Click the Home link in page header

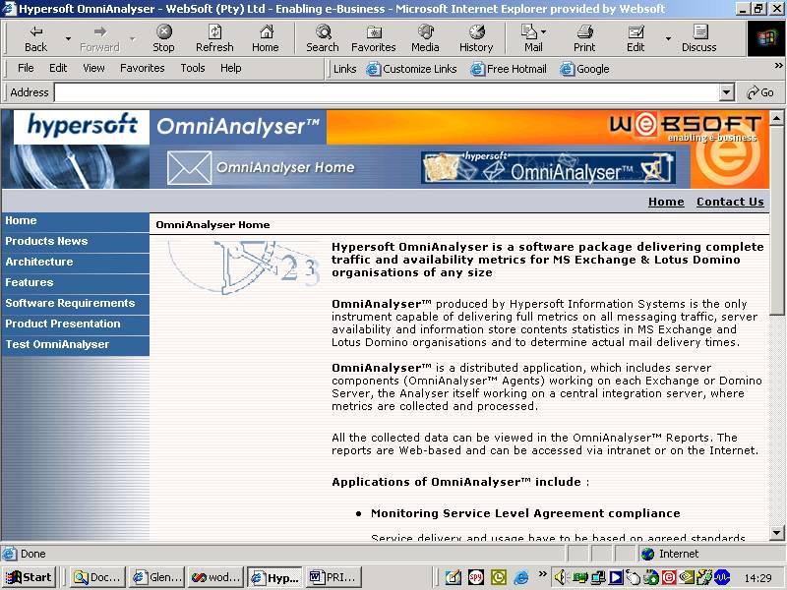click(x=666, y=202)
